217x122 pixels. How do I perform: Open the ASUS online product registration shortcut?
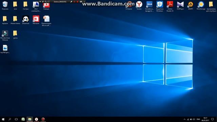(x=149, y=6)
